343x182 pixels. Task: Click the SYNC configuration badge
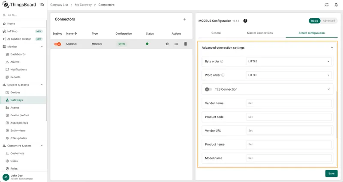122,44
